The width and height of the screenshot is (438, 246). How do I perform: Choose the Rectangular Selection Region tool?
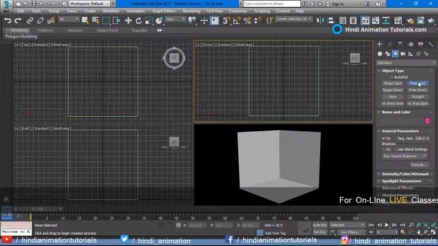pyautogui.click(x=106, y=20)
